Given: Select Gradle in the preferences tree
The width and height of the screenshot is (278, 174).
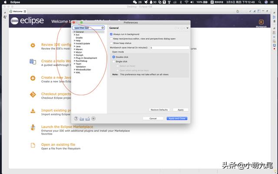Looking at the screenshot, I should (x=79, y=38).
